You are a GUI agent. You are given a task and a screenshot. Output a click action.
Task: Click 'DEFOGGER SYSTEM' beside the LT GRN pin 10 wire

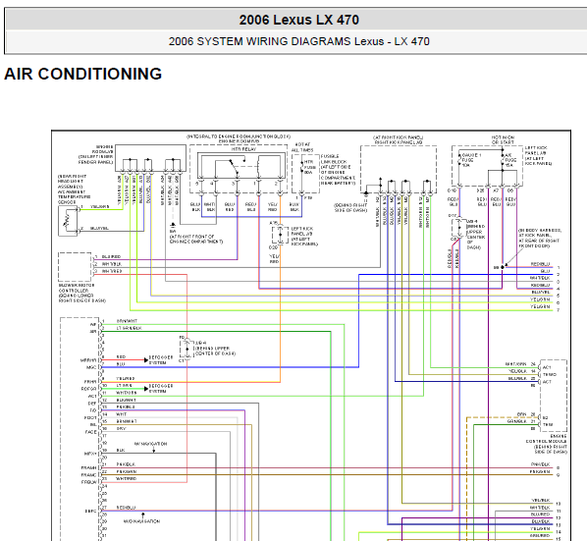point(161,388)
